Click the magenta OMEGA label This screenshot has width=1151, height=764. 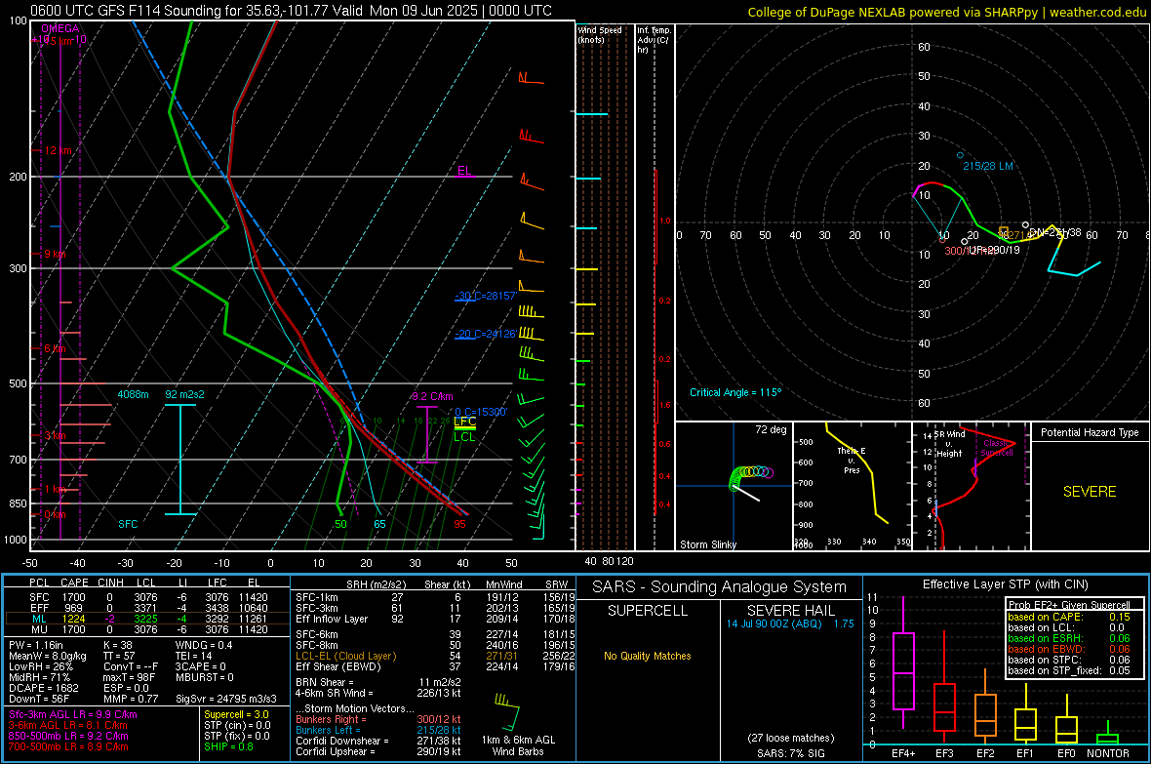pos(60,28)
